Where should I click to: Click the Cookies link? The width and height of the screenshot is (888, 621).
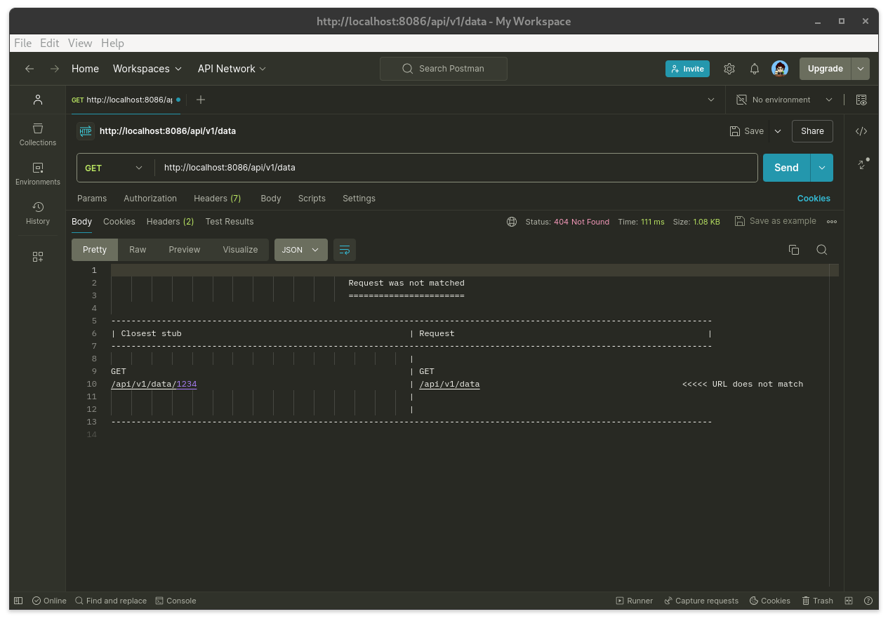(814, 199)
